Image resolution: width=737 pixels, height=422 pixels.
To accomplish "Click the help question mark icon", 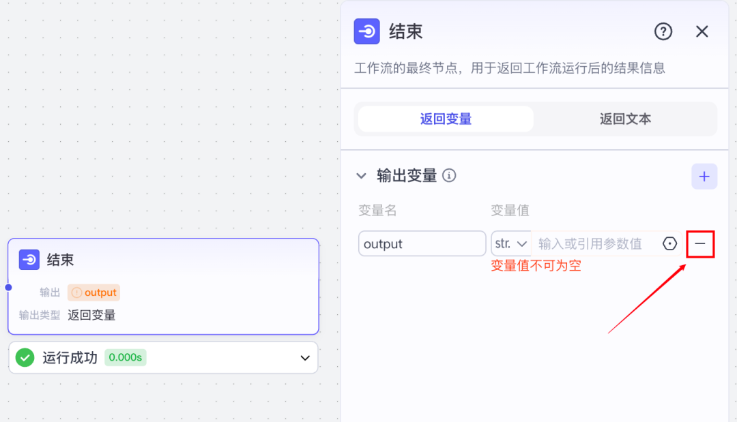I will (663, 31).
